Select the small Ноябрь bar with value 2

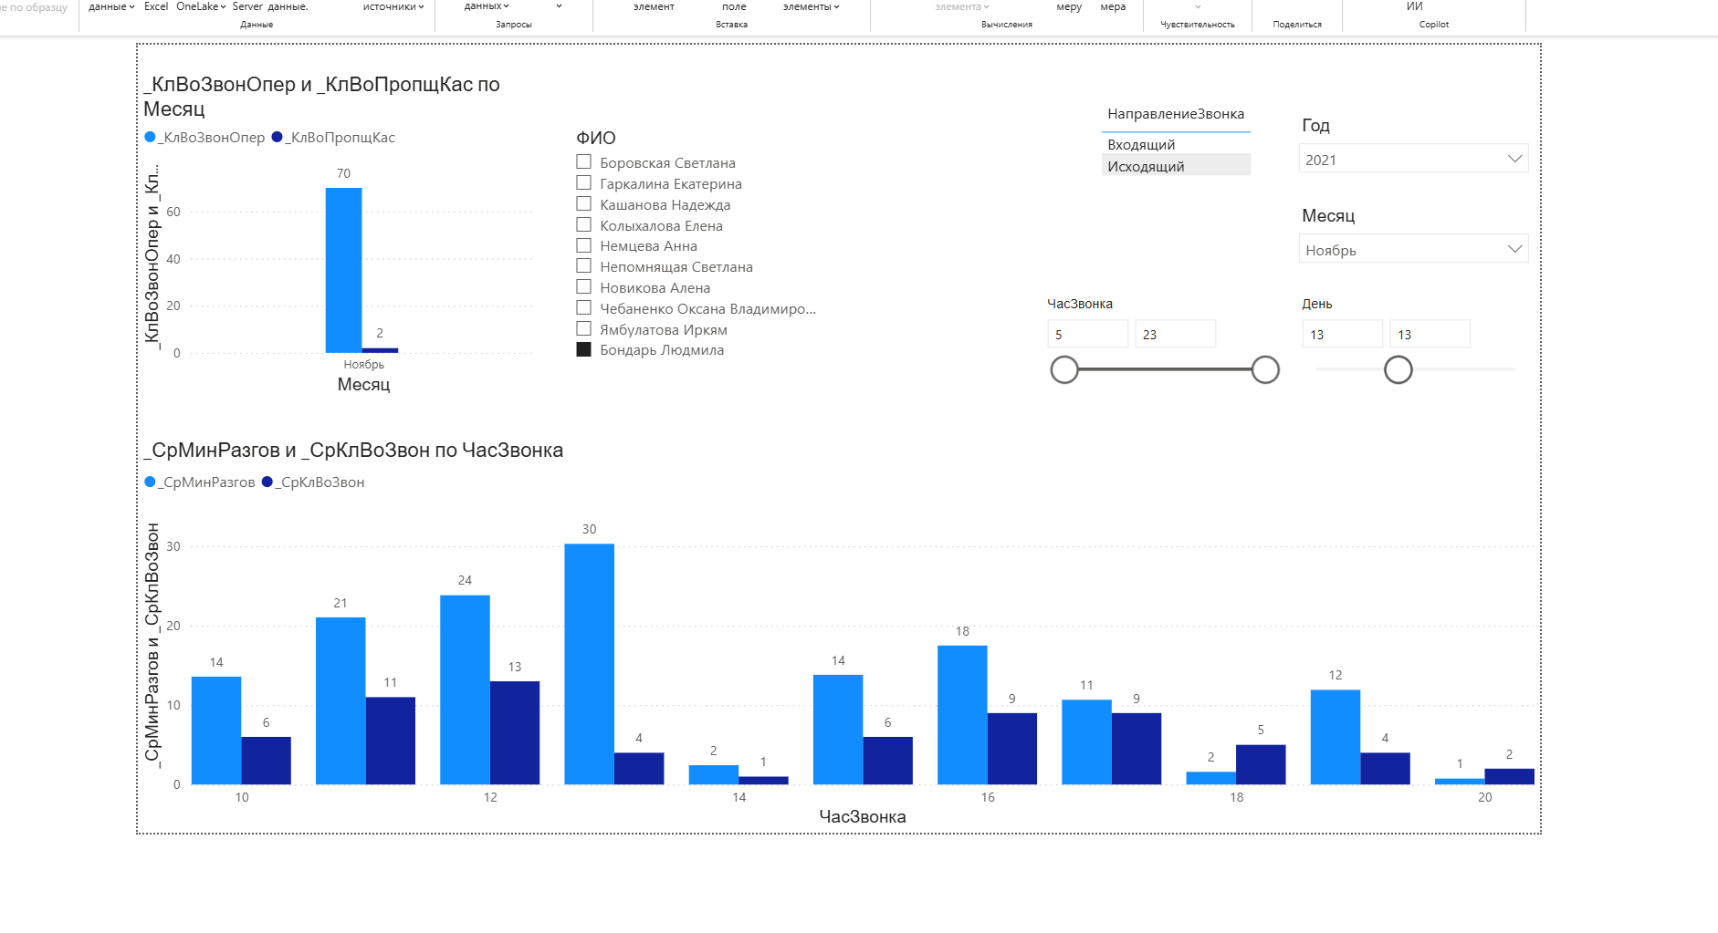(380, 350)
